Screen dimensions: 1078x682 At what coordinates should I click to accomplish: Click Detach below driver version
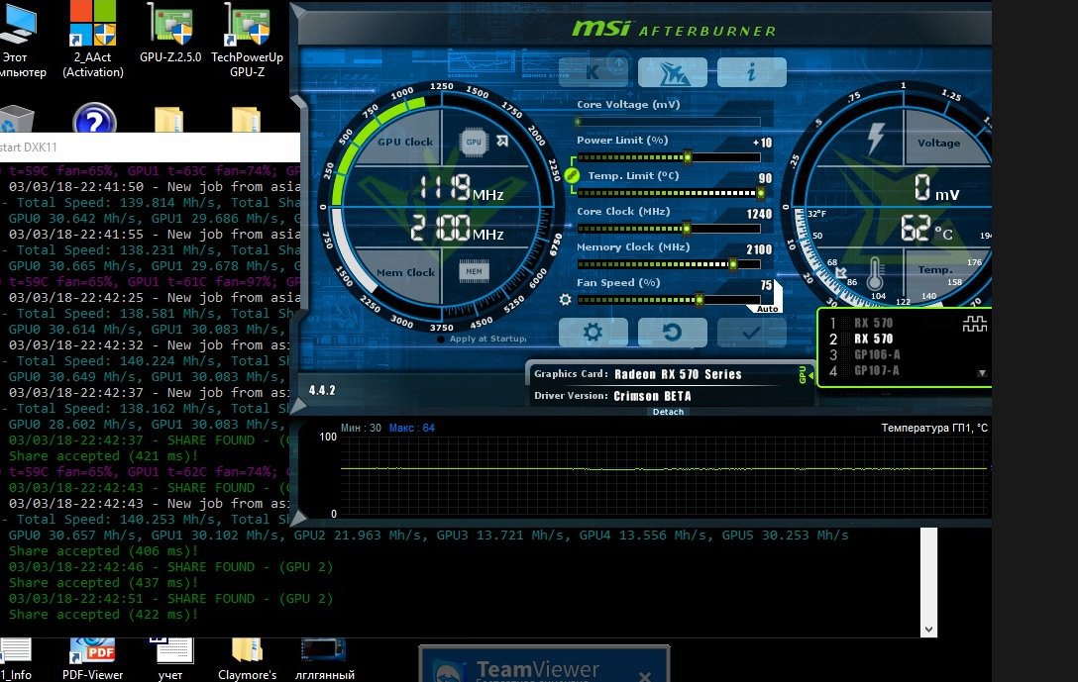[668, 412]
